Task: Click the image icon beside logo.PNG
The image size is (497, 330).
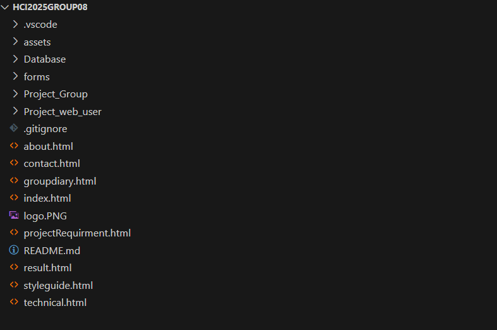Action: click(14, 216)
